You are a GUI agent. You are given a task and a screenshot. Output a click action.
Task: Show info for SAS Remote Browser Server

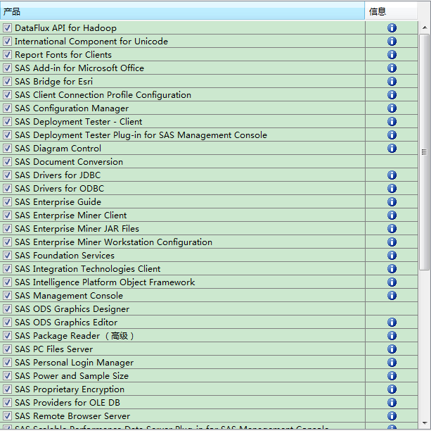tap(392, 416)
